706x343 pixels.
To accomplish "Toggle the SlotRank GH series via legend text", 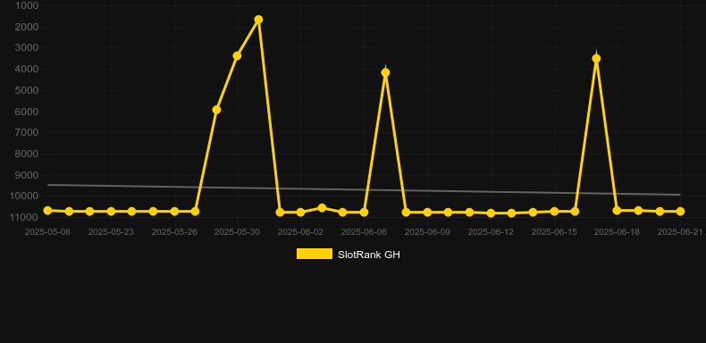I will (x=369, y=255).
